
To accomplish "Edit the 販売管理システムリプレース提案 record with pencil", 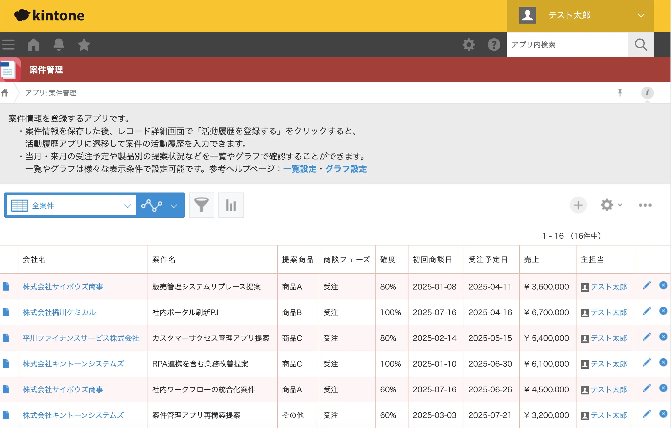I will 647,285.
